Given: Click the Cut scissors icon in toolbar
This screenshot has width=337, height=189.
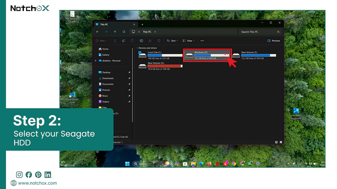Looking at the screenshot, I should [115, 41].
